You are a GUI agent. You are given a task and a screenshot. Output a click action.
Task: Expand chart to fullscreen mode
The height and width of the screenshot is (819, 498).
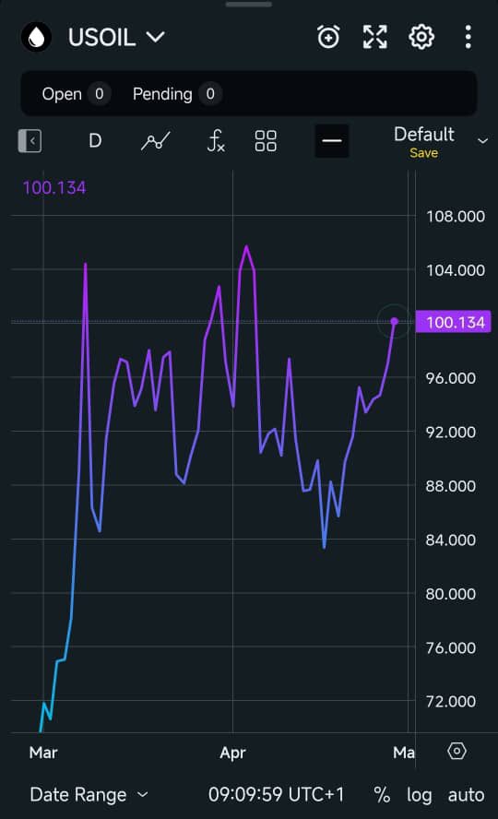click(374, 37)
